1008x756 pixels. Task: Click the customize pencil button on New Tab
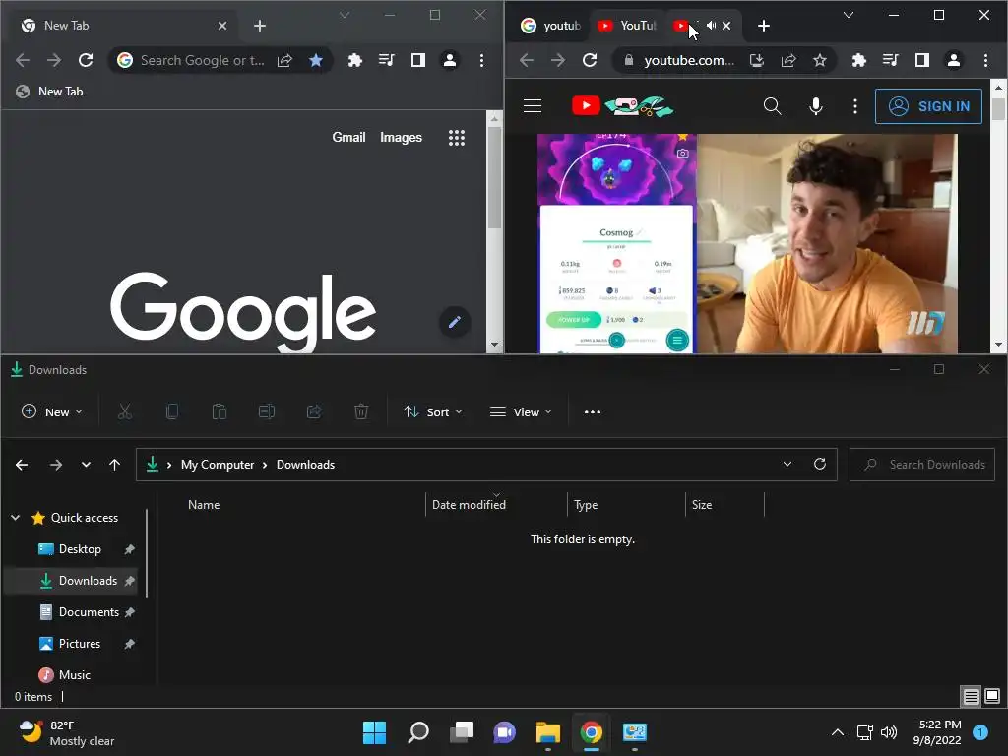[x=455, y=322]
